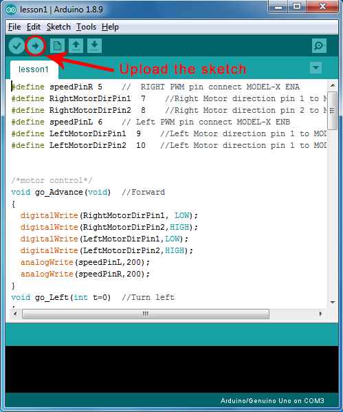Select the lesson1 tab

coord(34,69)
